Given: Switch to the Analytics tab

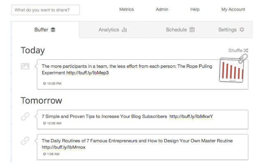Looking at the screenshot, I should 113,30.
